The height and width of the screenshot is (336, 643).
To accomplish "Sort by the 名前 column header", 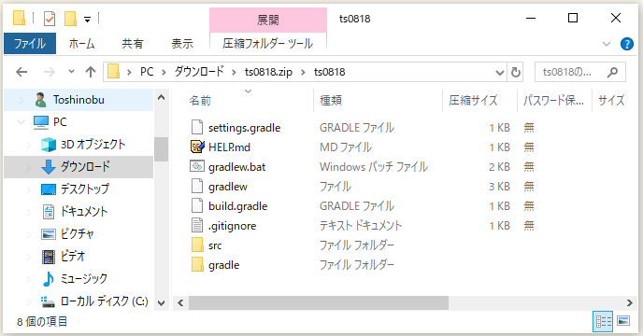I will tap(200, 101).
